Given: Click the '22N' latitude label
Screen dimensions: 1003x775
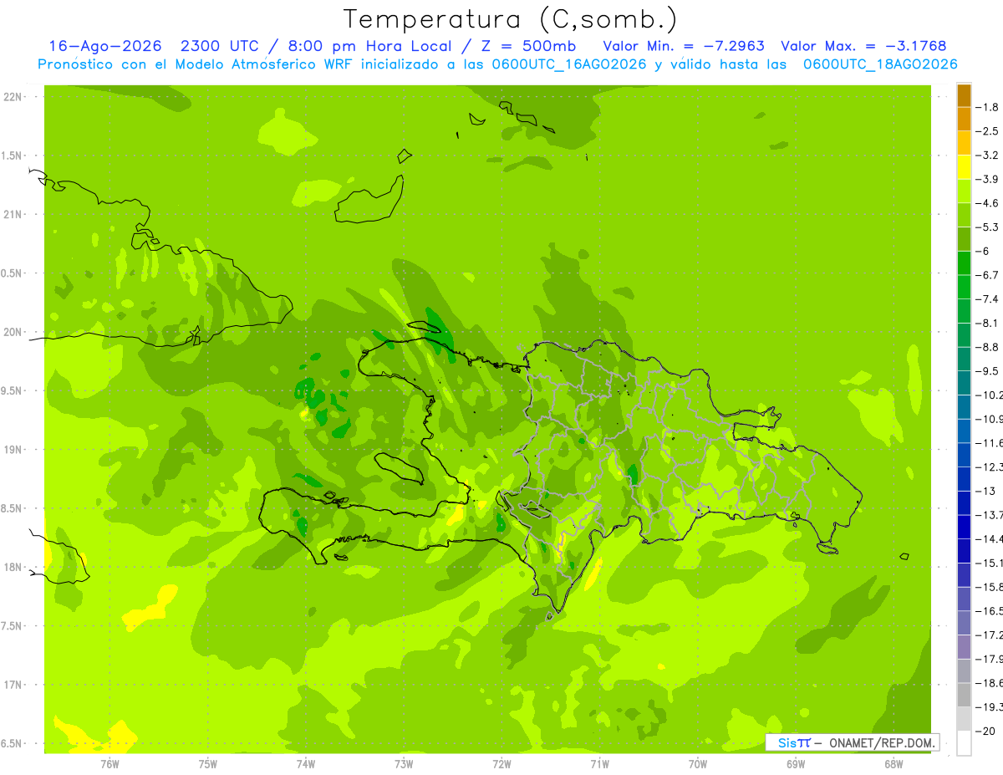Looking at the screenshot, I should pyautogui.click(x=12, y=97).
